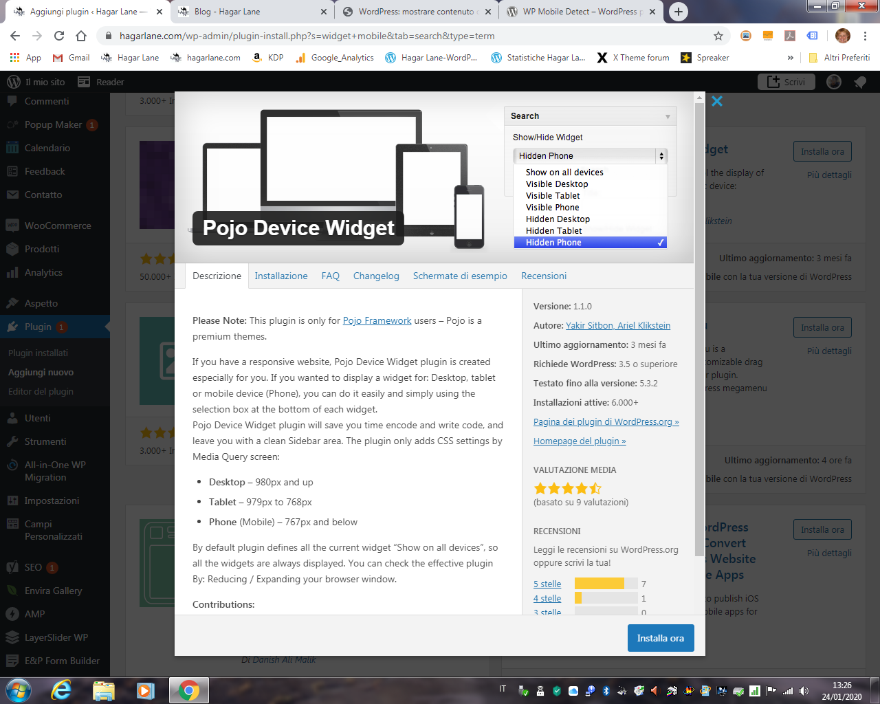Viewport: 880px width, 704px height.
Task: Bookmark this page with the star icon
Action: point(718,36)
